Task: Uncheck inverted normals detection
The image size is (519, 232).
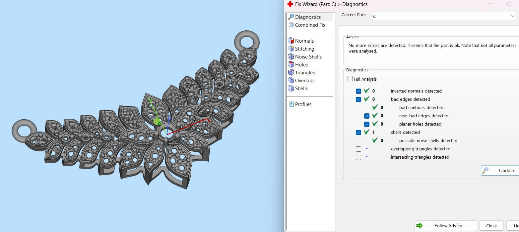Action: (358, 91)
